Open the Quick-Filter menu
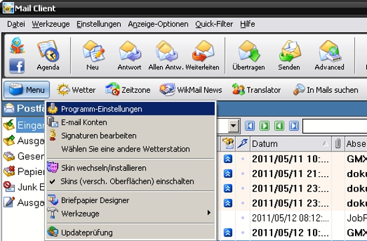This screenshot has height=241, width=367. click(214, 24)
